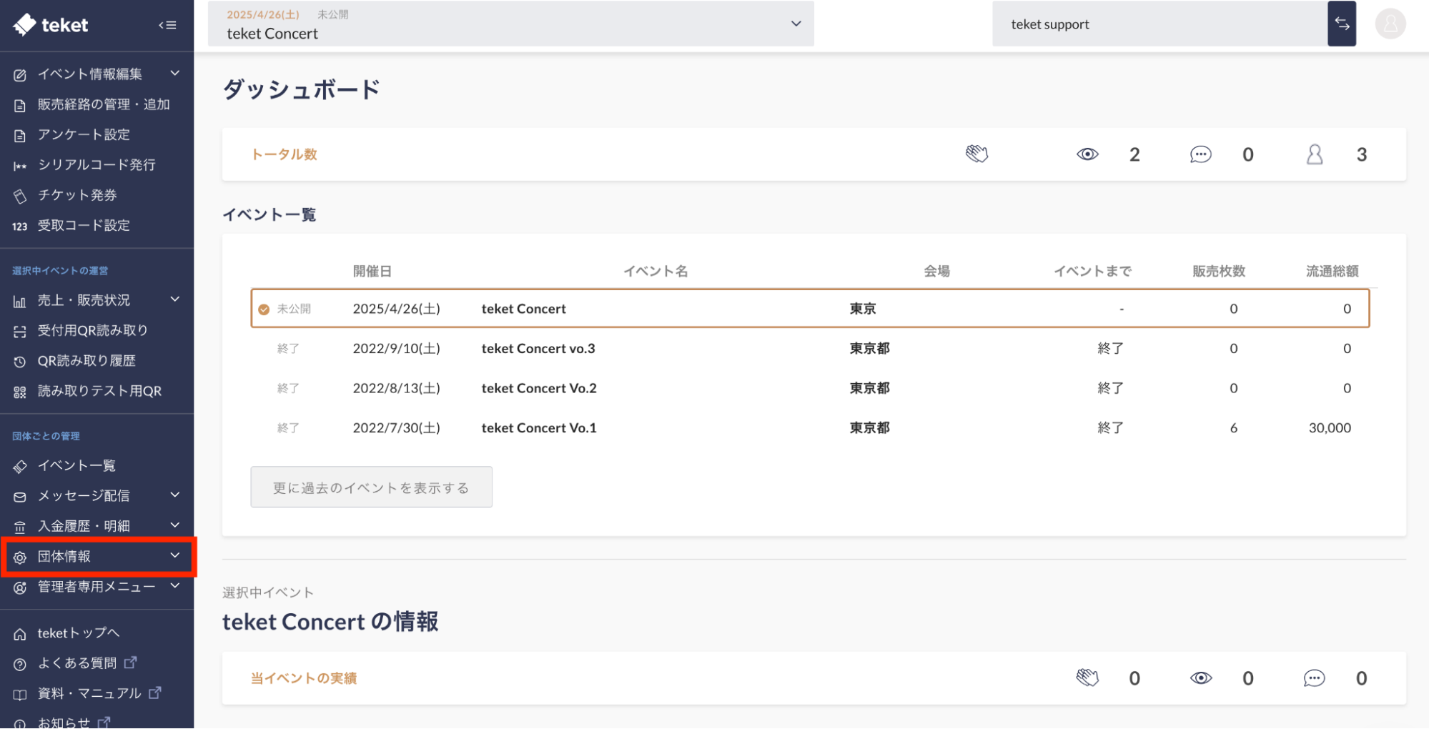Screen dimensions: 1429x729
Task: Click the comment bubble icon in トータル数 row
Action: (x=1200, y=154)
